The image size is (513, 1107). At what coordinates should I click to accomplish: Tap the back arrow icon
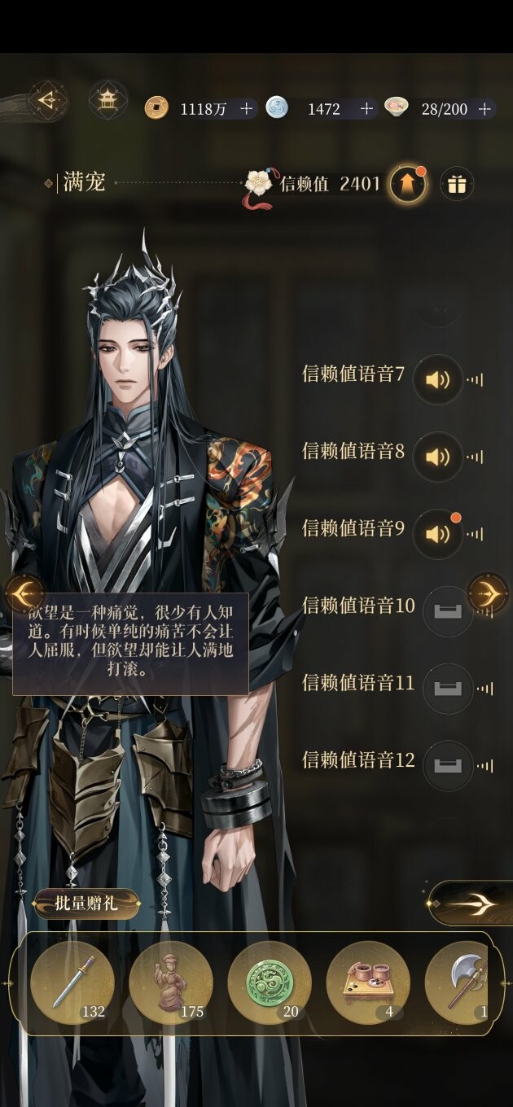46,101
